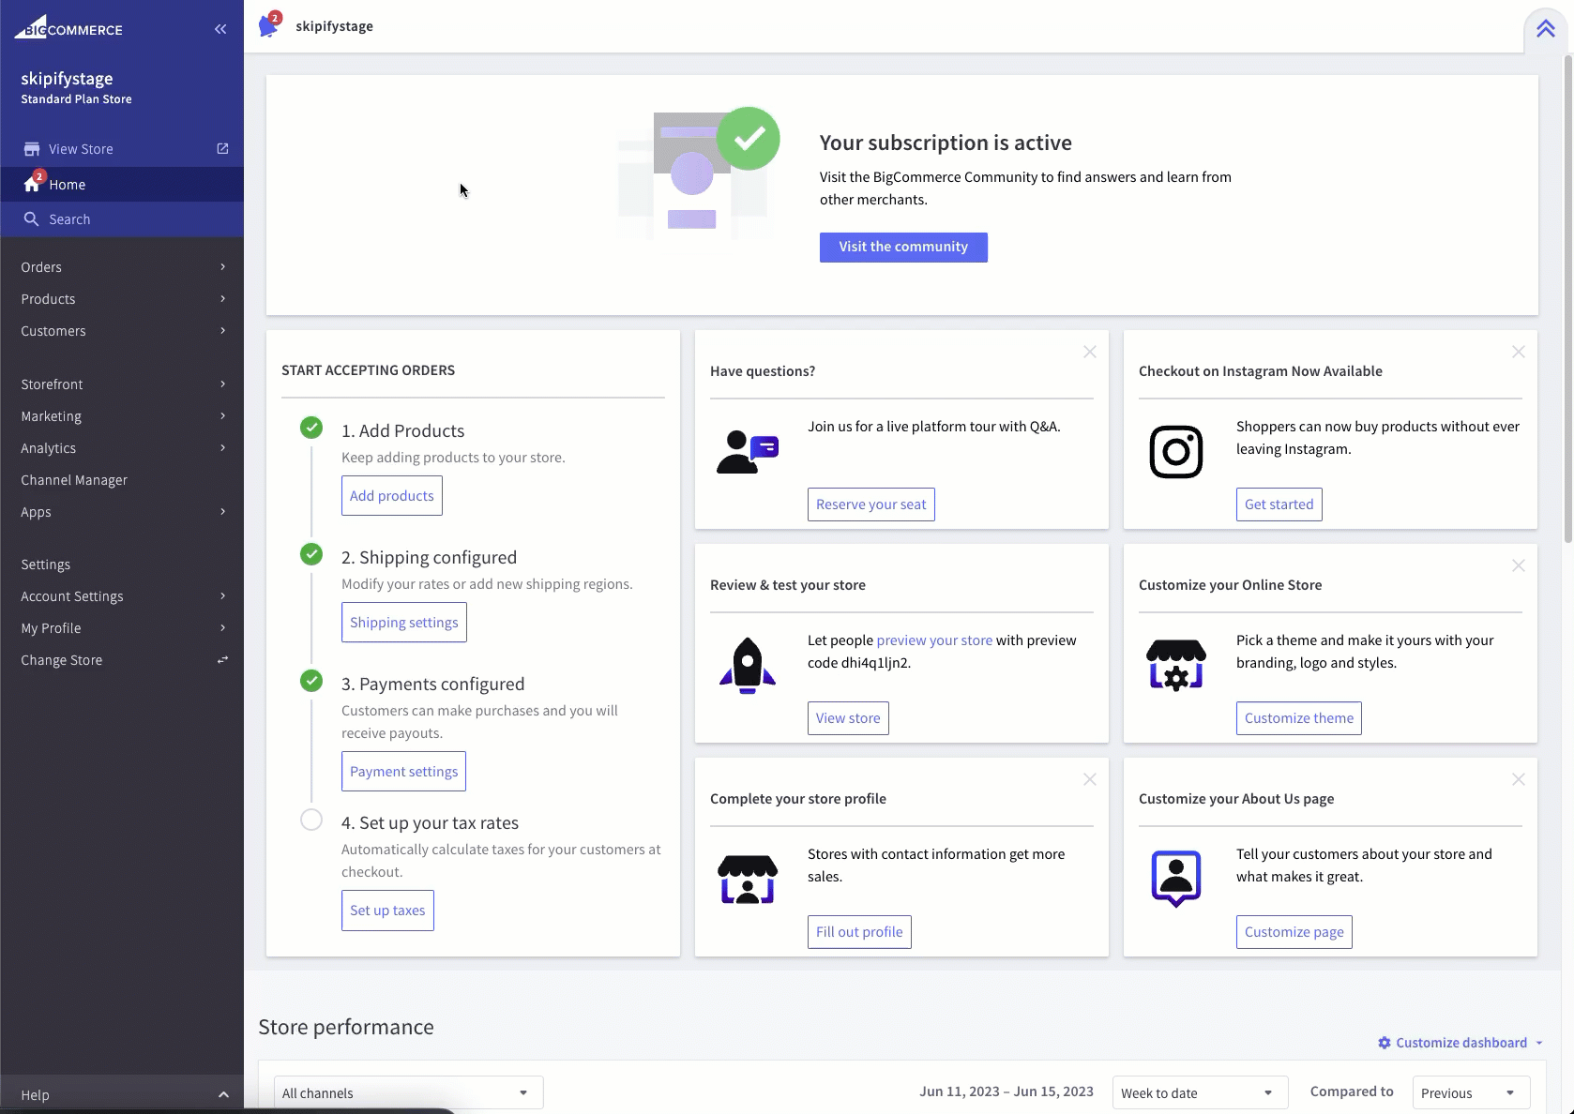1574x1114 pixels.
Task: Click the theme store gear icon
Action: coord(1176,666)
